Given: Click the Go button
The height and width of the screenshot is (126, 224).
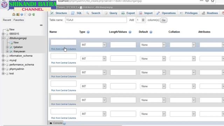Looking at the screenshot, I should pos(163,20).
